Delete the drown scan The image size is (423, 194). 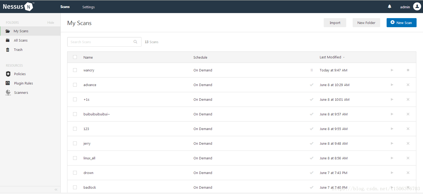(x=408, y=173)
